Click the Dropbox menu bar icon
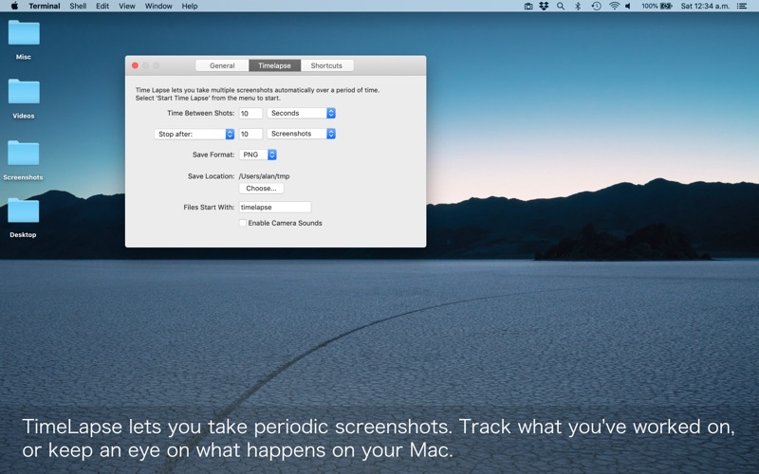Screen dimensions: 759x474 coord(544,7)
